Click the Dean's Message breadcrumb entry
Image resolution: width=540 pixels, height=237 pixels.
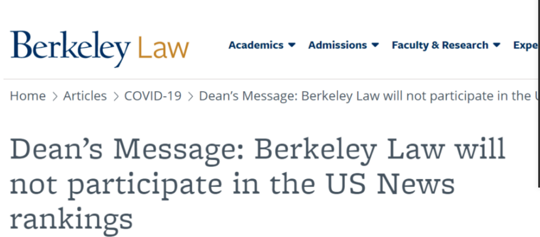pyautogui.click(x=364, y=96)
